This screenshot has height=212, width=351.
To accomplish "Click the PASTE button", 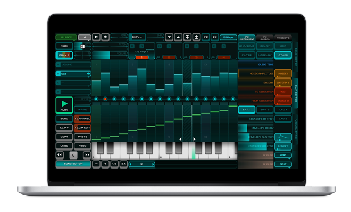I will point(82,137).
